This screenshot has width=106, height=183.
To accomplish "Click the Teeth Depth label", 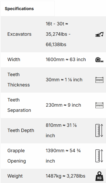I will 21,130.
